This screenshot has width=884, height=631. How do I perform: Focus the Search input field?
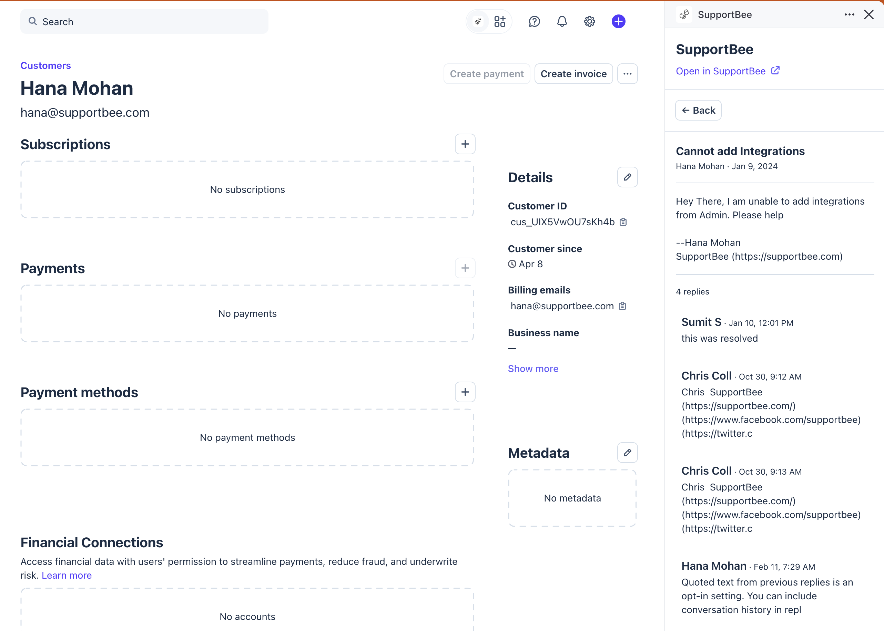pos(144,21)
